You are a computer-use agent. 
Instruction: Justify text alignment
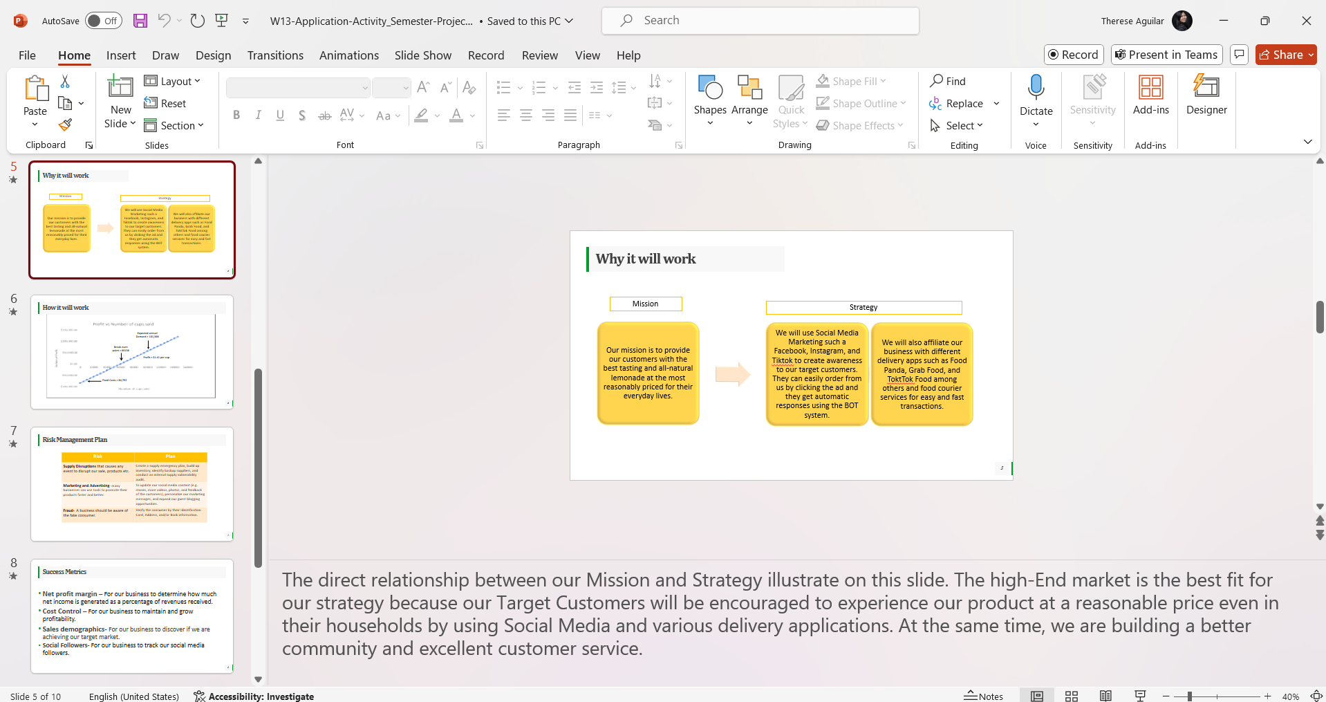pyautogui.click(x=570, y=116)
